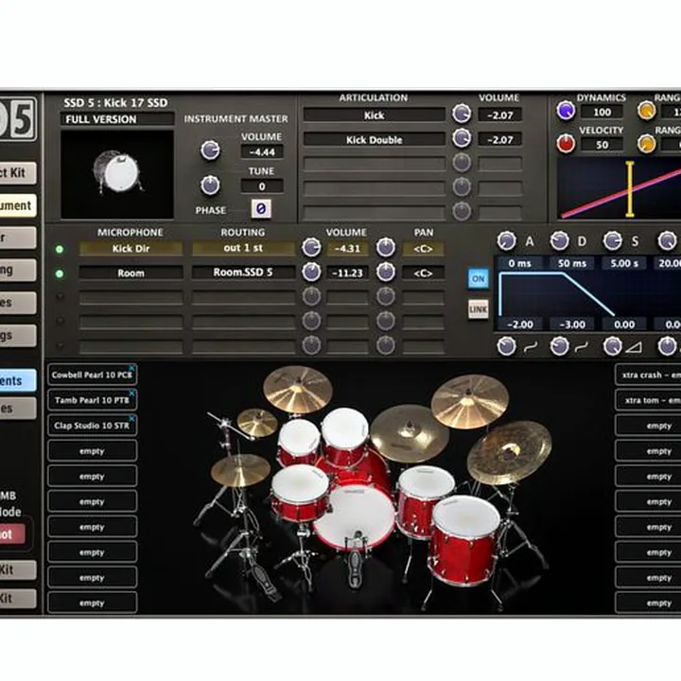The width and height of the screenshot is (681, 681).
Task: Toggle the Room microphone green LED
Action: coord(60,274)
